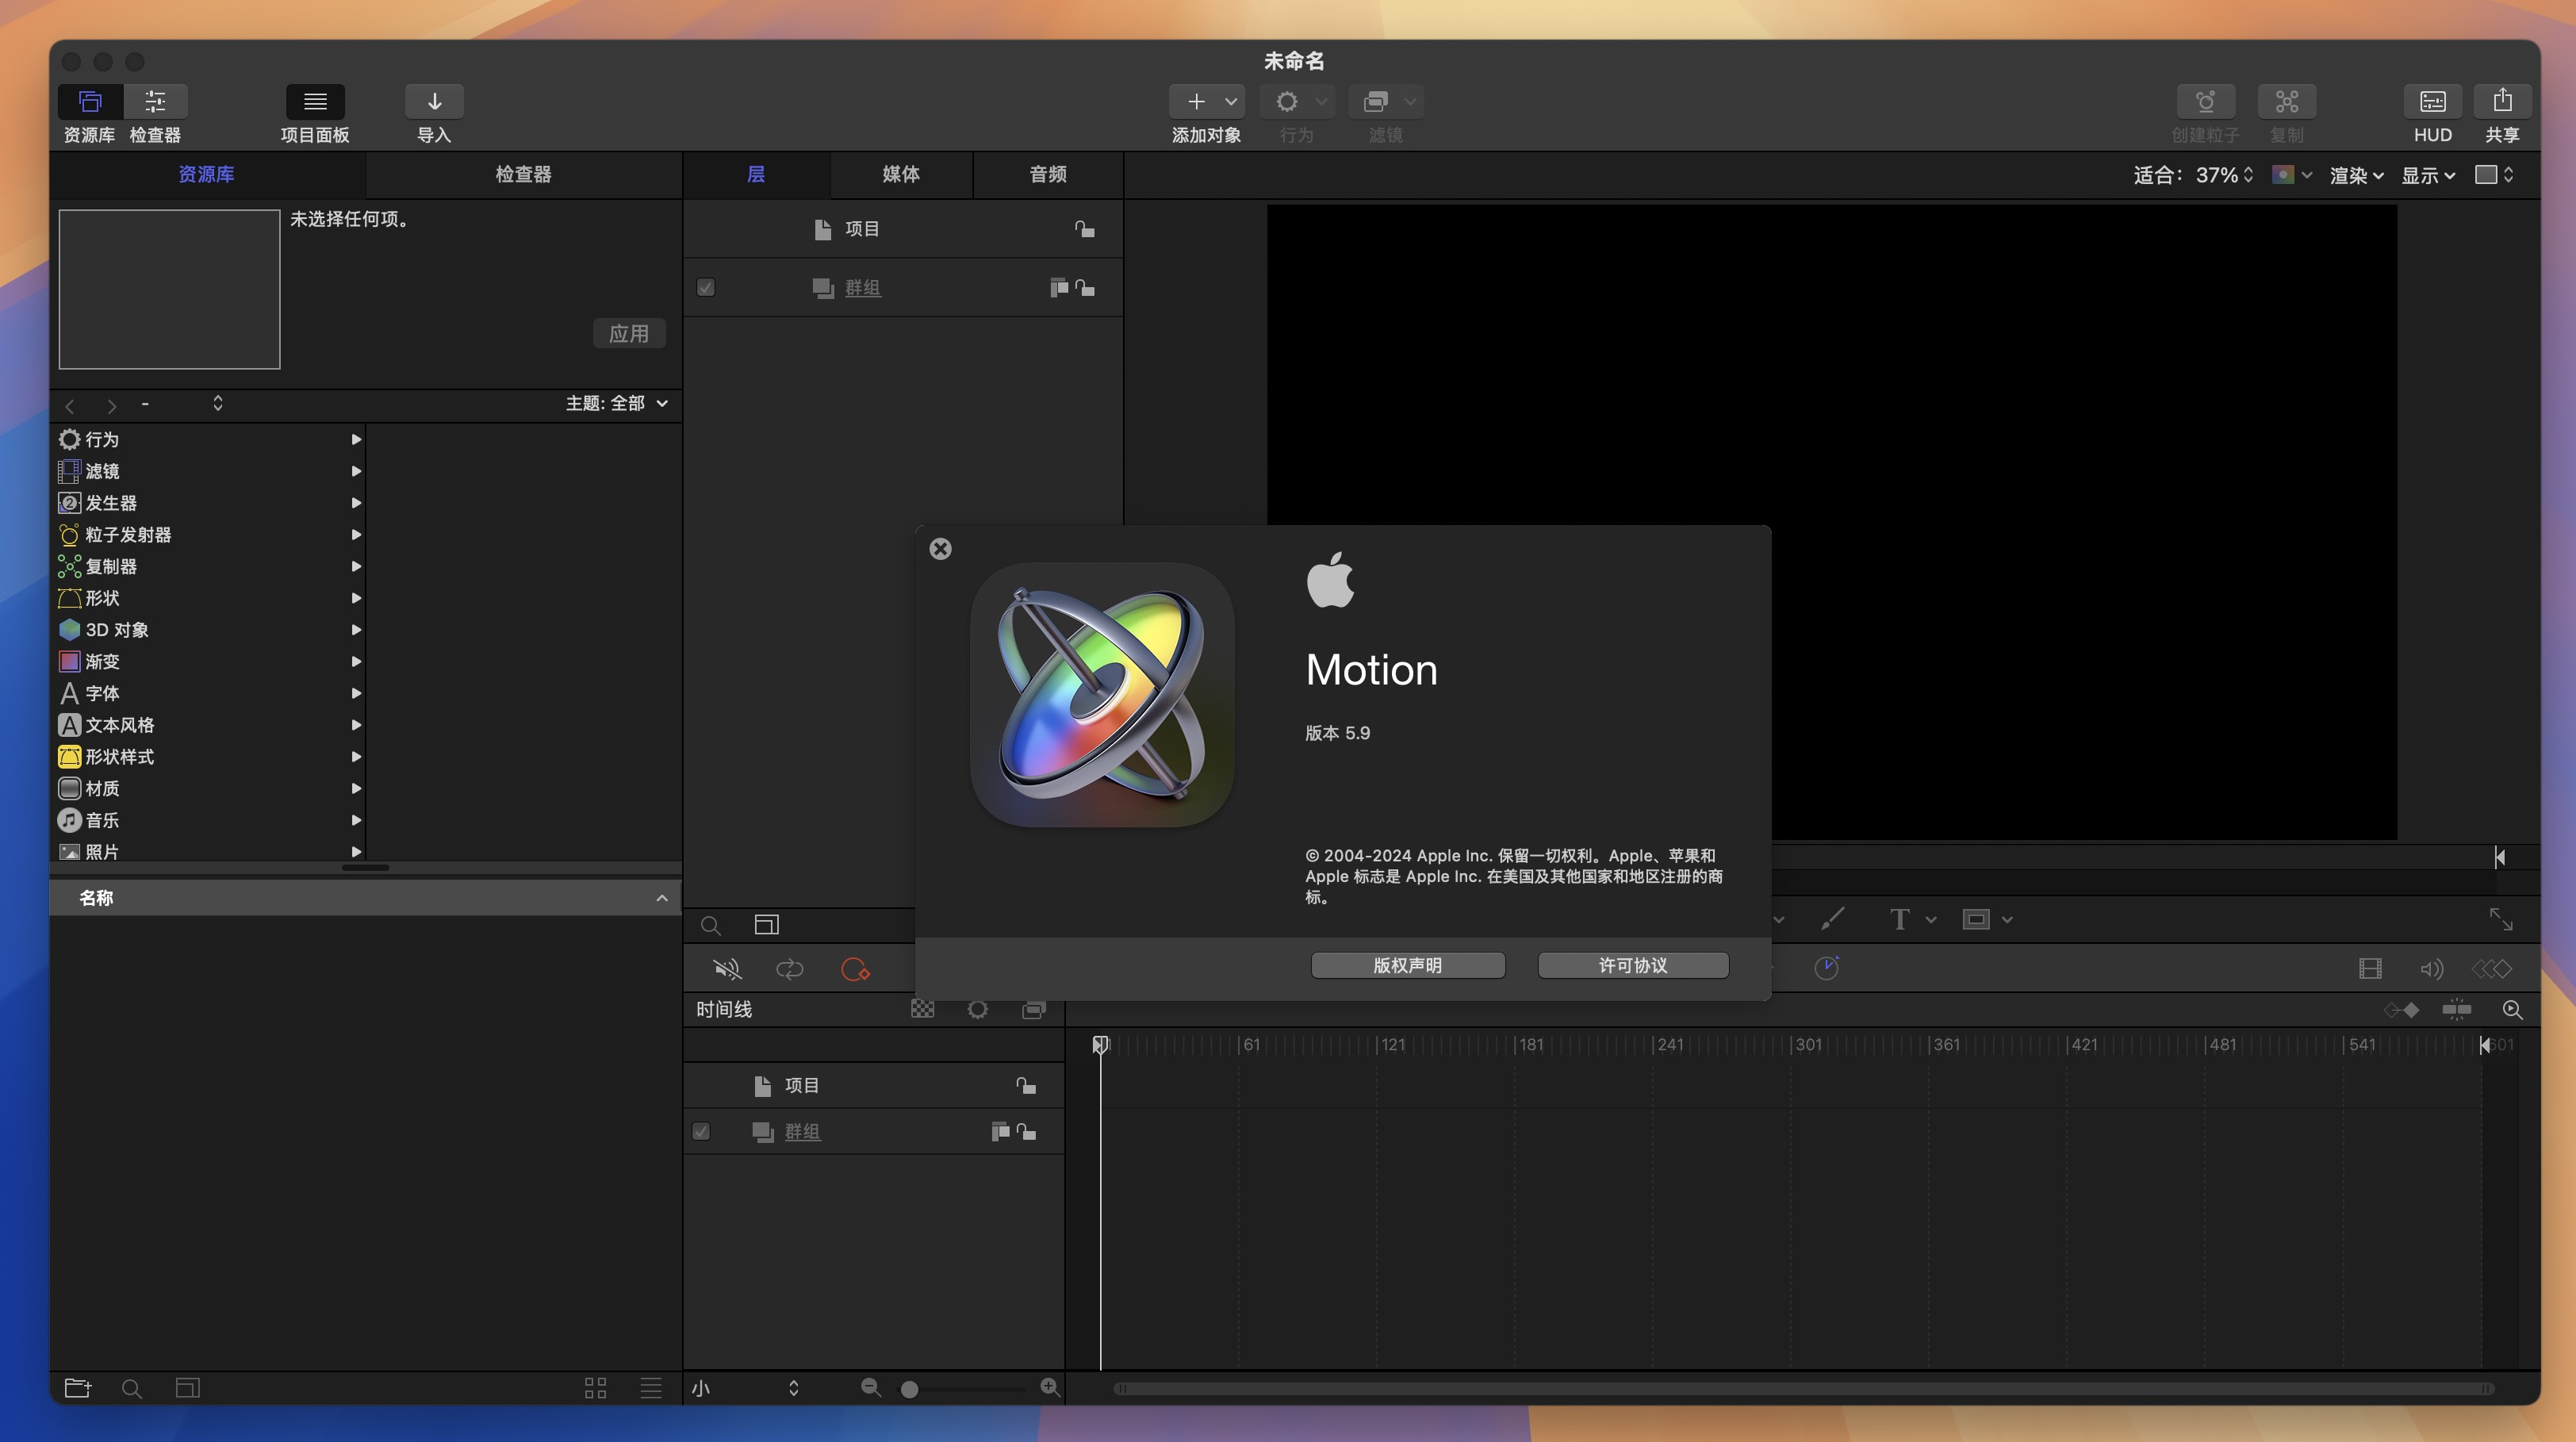Click the record animation button
This screenshot has height=1442, width=2576.
(855, 969)
